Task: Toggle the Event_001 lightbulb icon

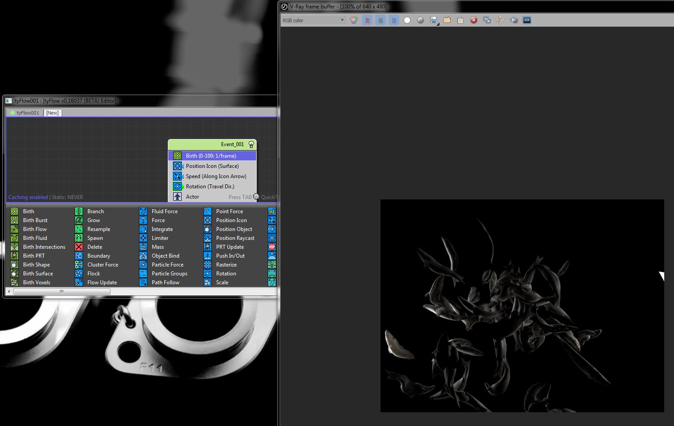Action: (251, 144)
